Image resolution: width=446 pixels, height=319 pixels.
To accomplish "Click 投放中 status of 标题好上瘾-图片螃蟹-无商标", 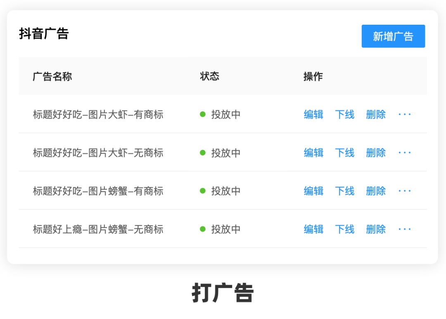I will (x=221, y=229).
